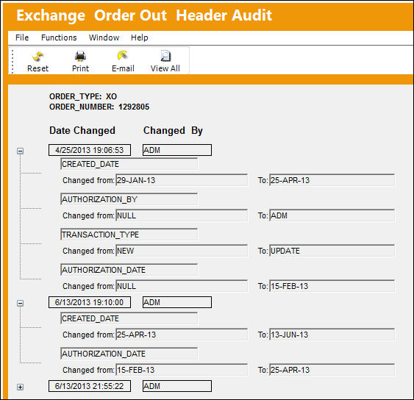The height and width of the screenshot is (400, 414).
Task: Expand the 6/13/2013 21:55:22 audit entry
Action: (21, 387)
